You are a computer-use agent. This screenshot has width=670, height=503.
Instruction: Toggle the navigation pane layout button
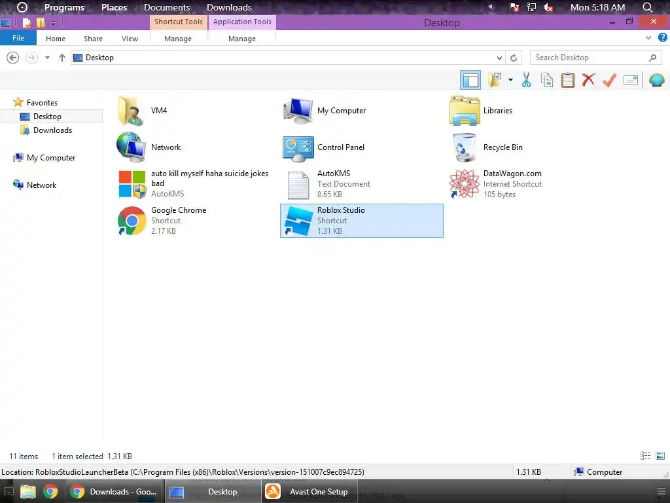pyautogui.click(x=470, y=80)
